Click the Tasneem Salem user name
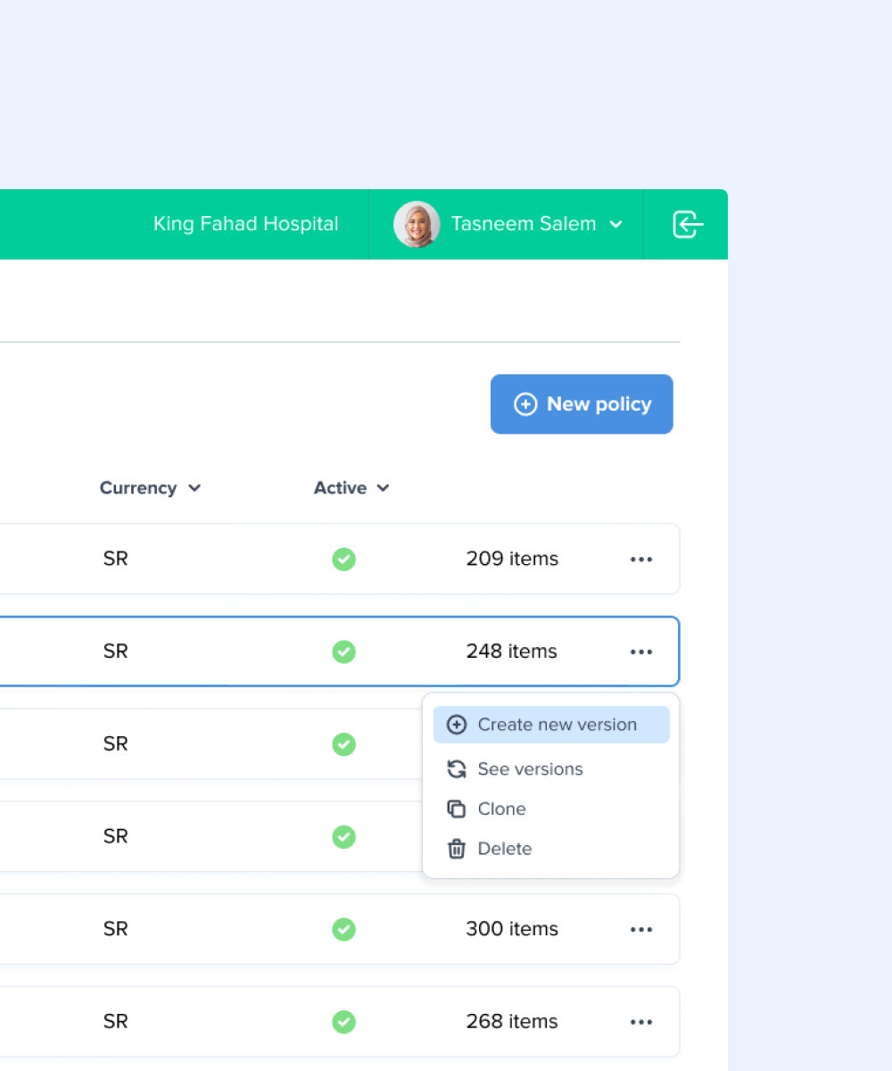 pos(524,224)
